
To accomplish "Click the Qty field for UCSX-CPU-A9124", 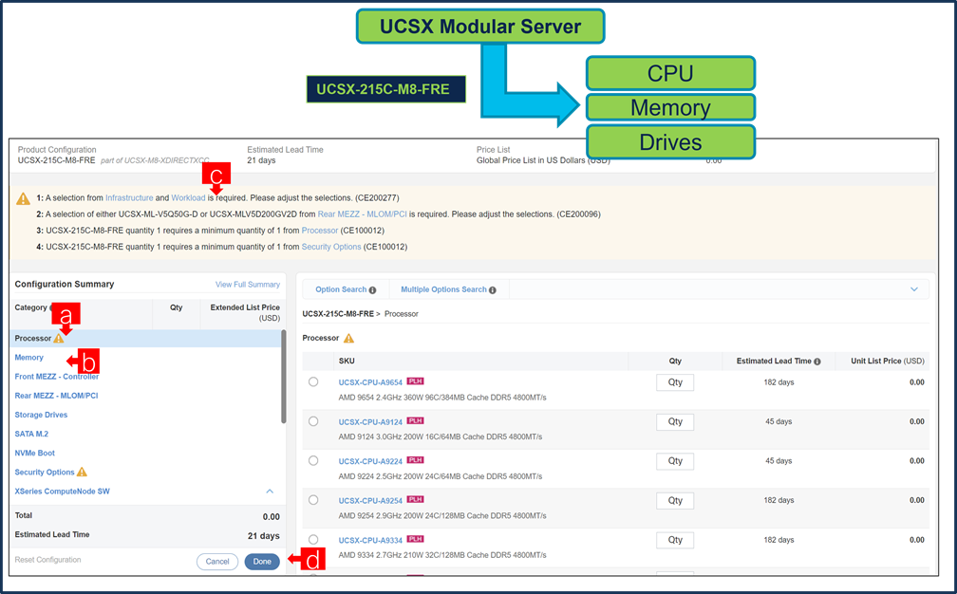I will pos(675,422).
